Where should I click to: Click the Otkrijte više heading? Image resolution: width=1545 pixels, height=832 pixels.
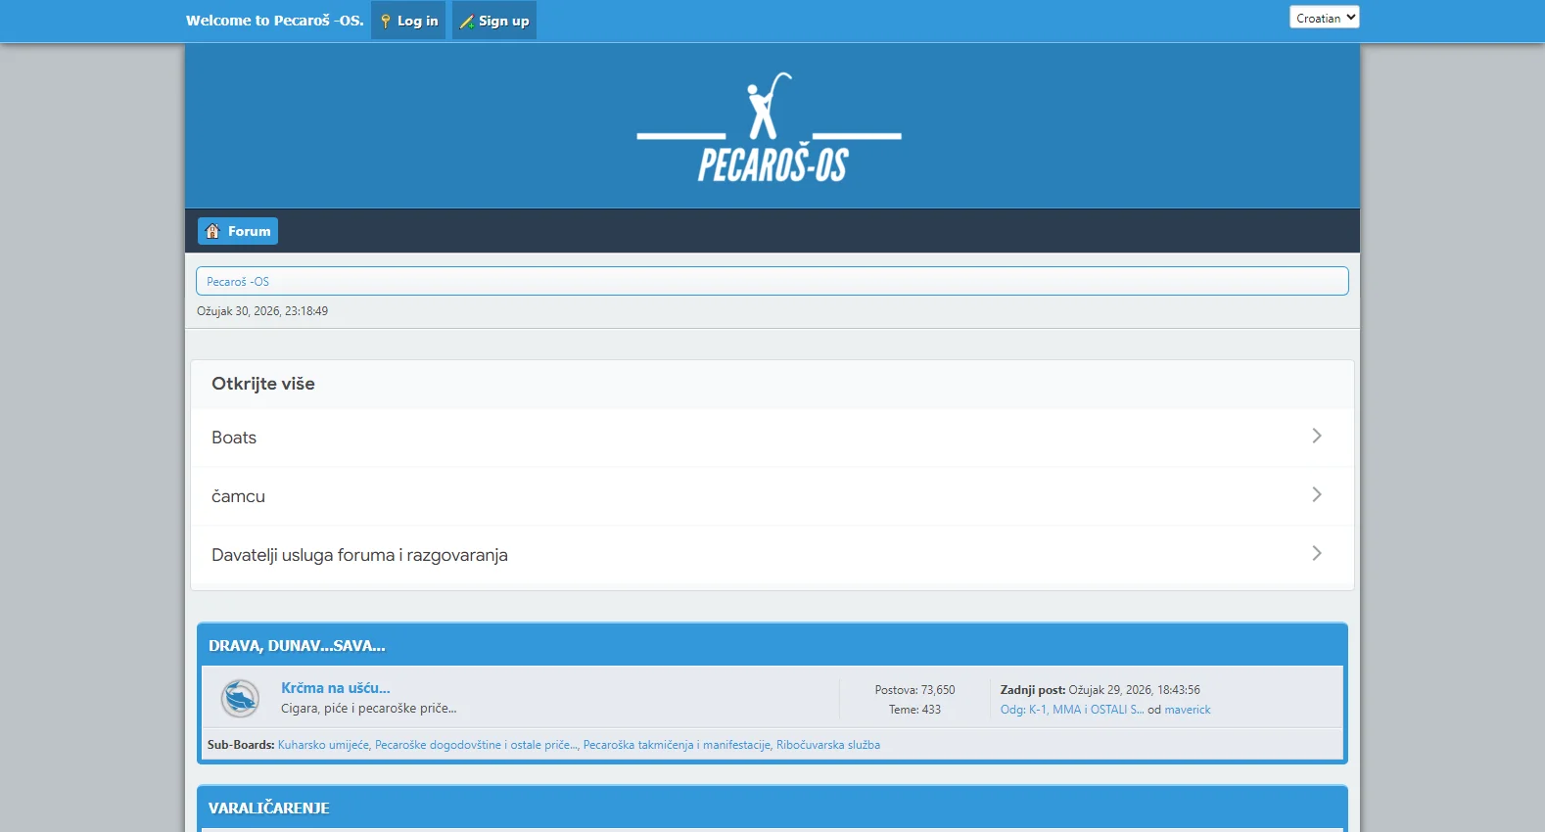click(x=263, y=384)
